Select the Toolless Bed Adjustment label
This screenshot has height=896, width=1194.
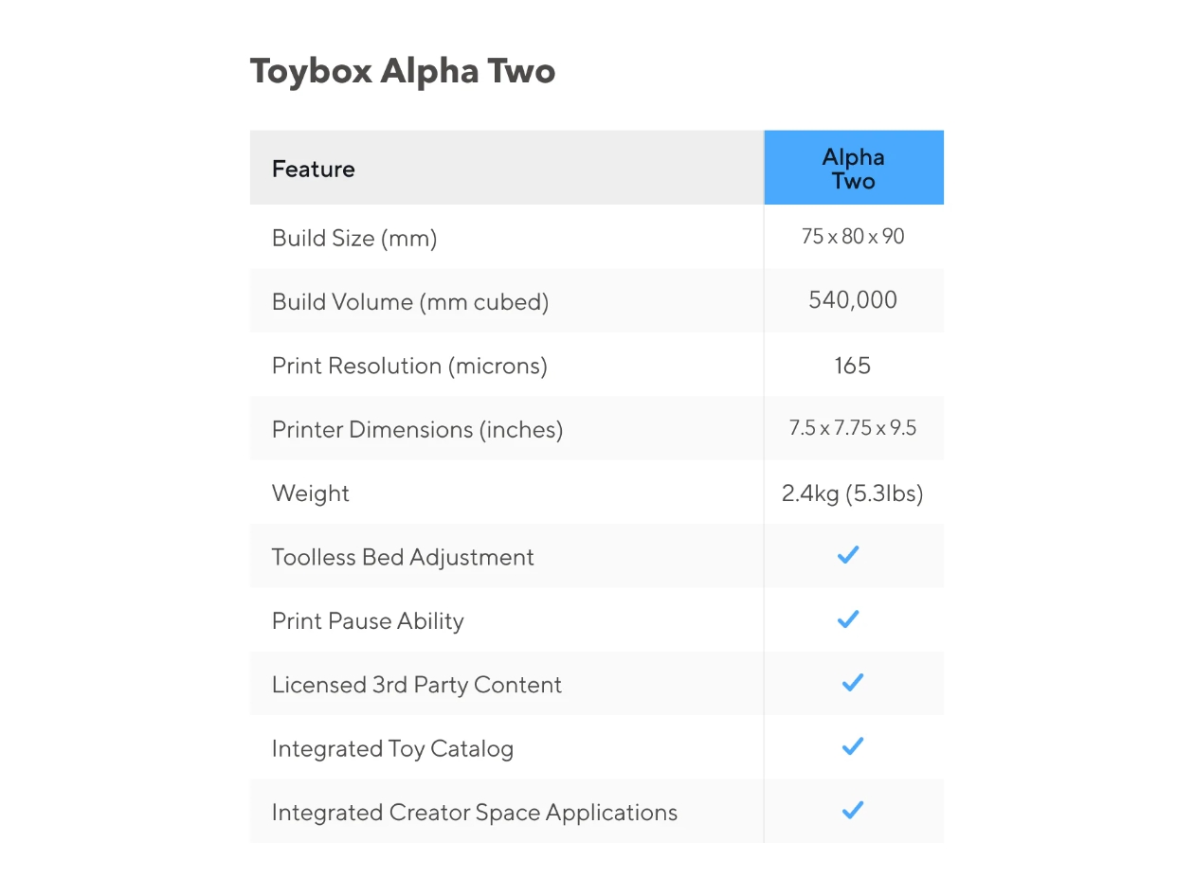pos(403,557)
